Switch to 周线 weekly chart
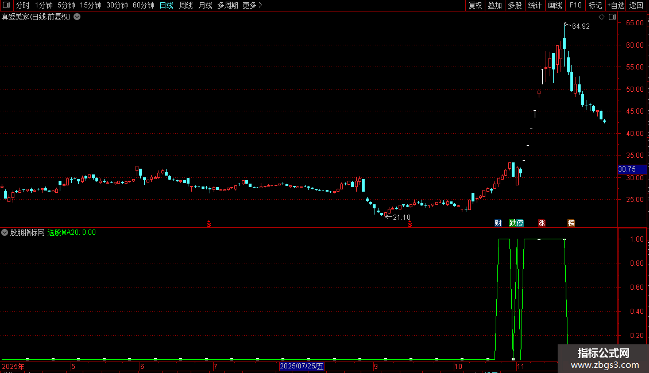Image resolution: width=649 pixels, height=373 pixels. [186, 5]
